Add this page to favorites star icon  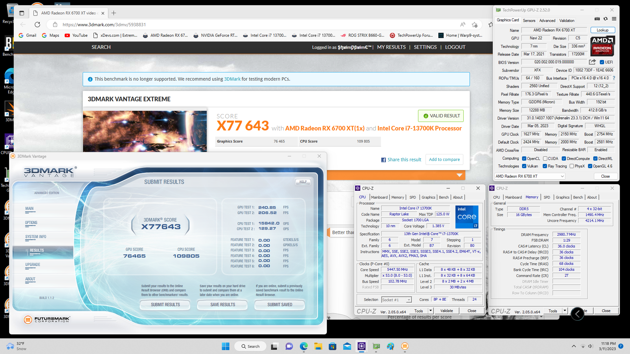pos(474,25)
